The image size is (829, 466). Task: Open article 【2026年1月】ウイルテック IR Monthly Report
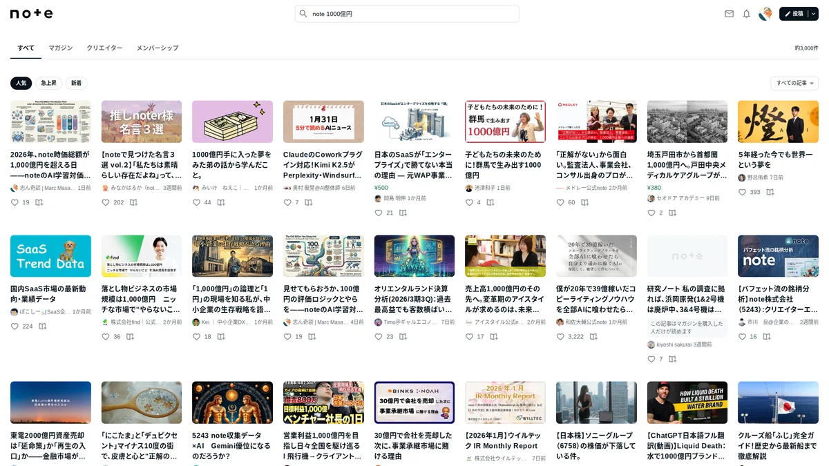pyautogui.click(x=505, y=440)
